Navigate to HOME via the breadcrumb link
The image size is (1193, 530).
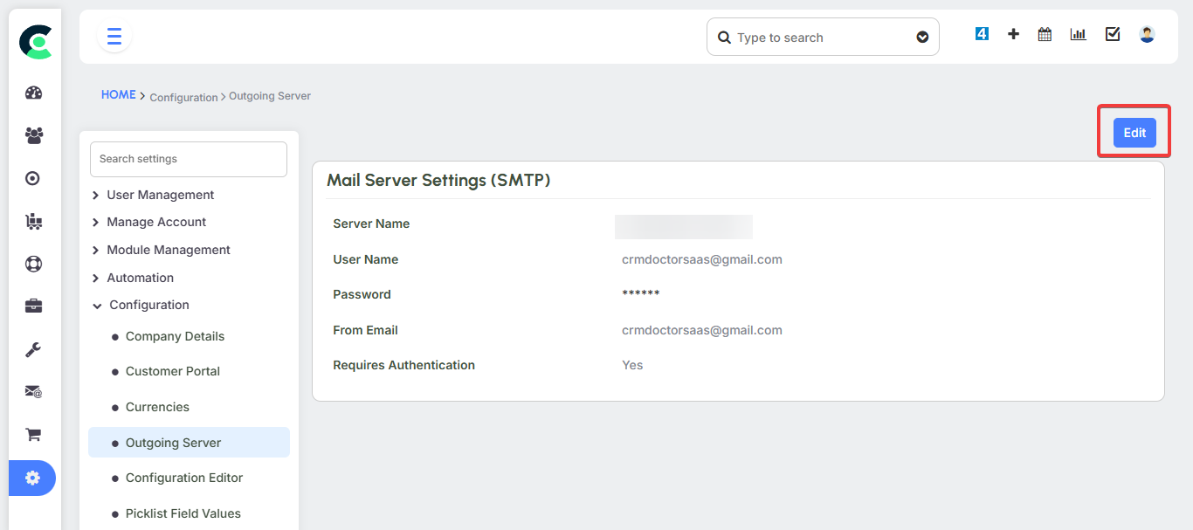point(118,94)
